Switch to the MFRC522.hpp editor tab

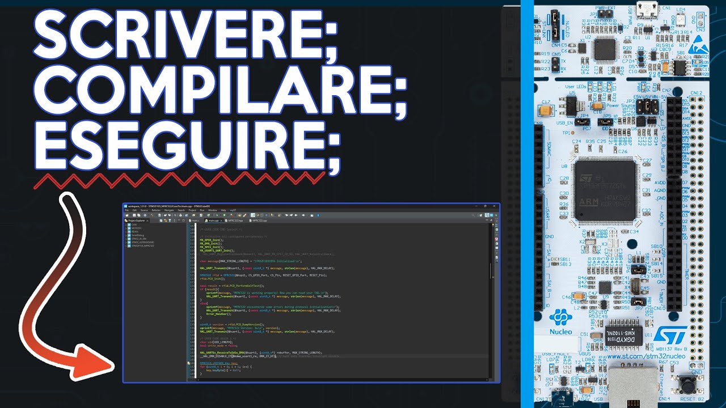234,220
